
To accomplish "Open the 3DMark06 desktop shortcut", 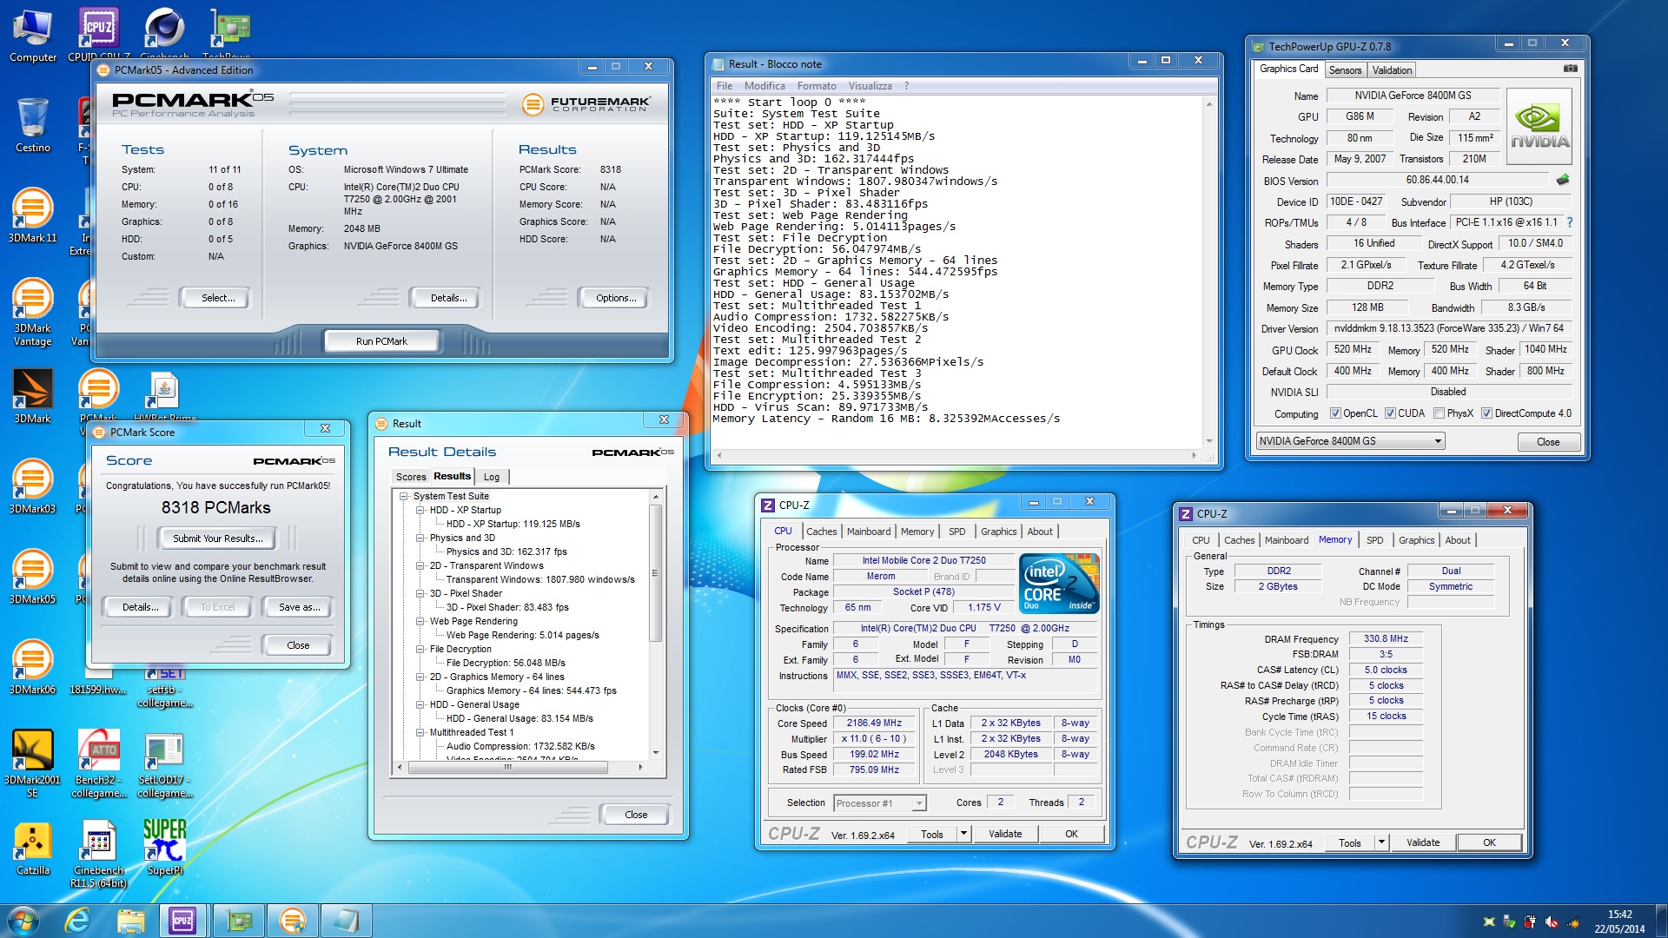I will coord(32,668).
